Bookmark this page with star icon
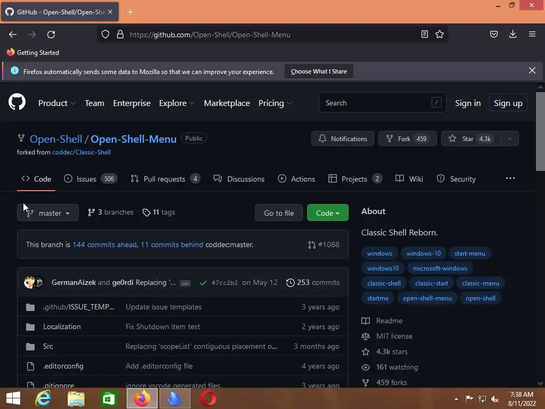The width and height of the screenshot is (545, 409). (x=440, y=34)
